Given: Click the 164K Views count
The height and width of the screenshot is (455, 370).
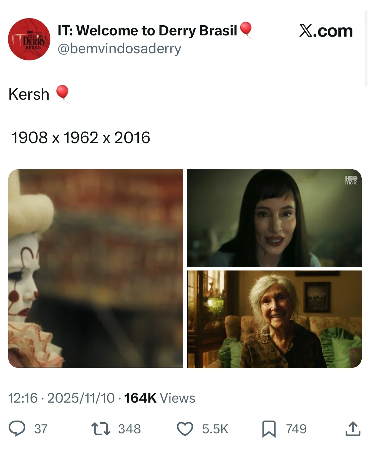Looking at the screenshot, I should (x=160, y=398).
